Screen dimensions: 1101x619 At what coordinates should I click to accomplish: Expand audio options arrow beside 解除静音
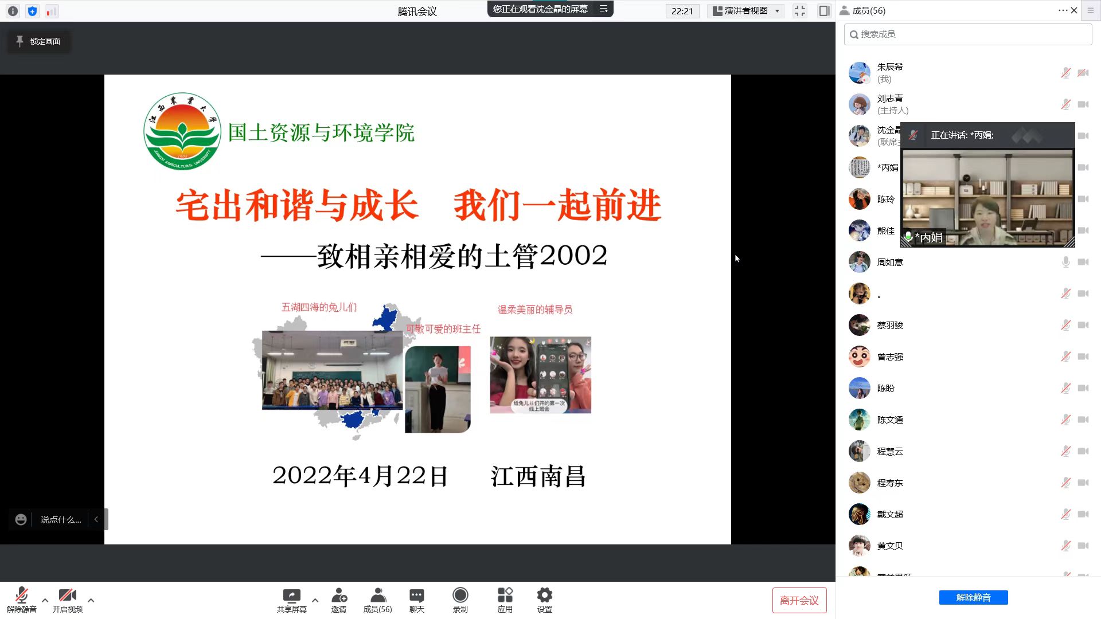(x=45, y=600)
